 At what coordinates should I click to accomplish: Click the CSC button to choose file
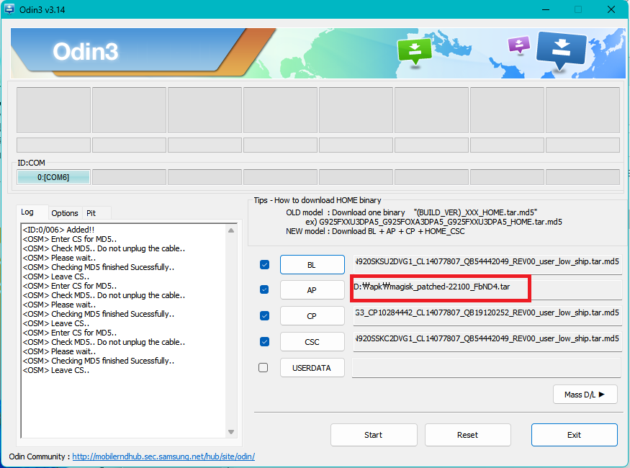point(312,342)
